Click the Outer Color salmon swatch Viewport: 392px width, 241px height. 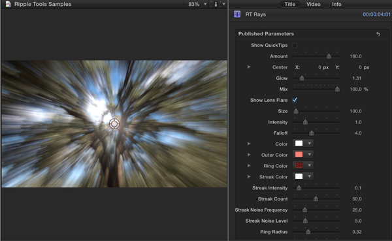click(299, 154)
